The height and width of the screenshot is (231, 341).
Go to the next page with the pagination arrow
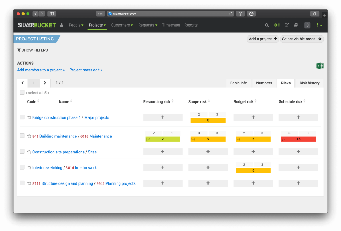tap(45, 83)
